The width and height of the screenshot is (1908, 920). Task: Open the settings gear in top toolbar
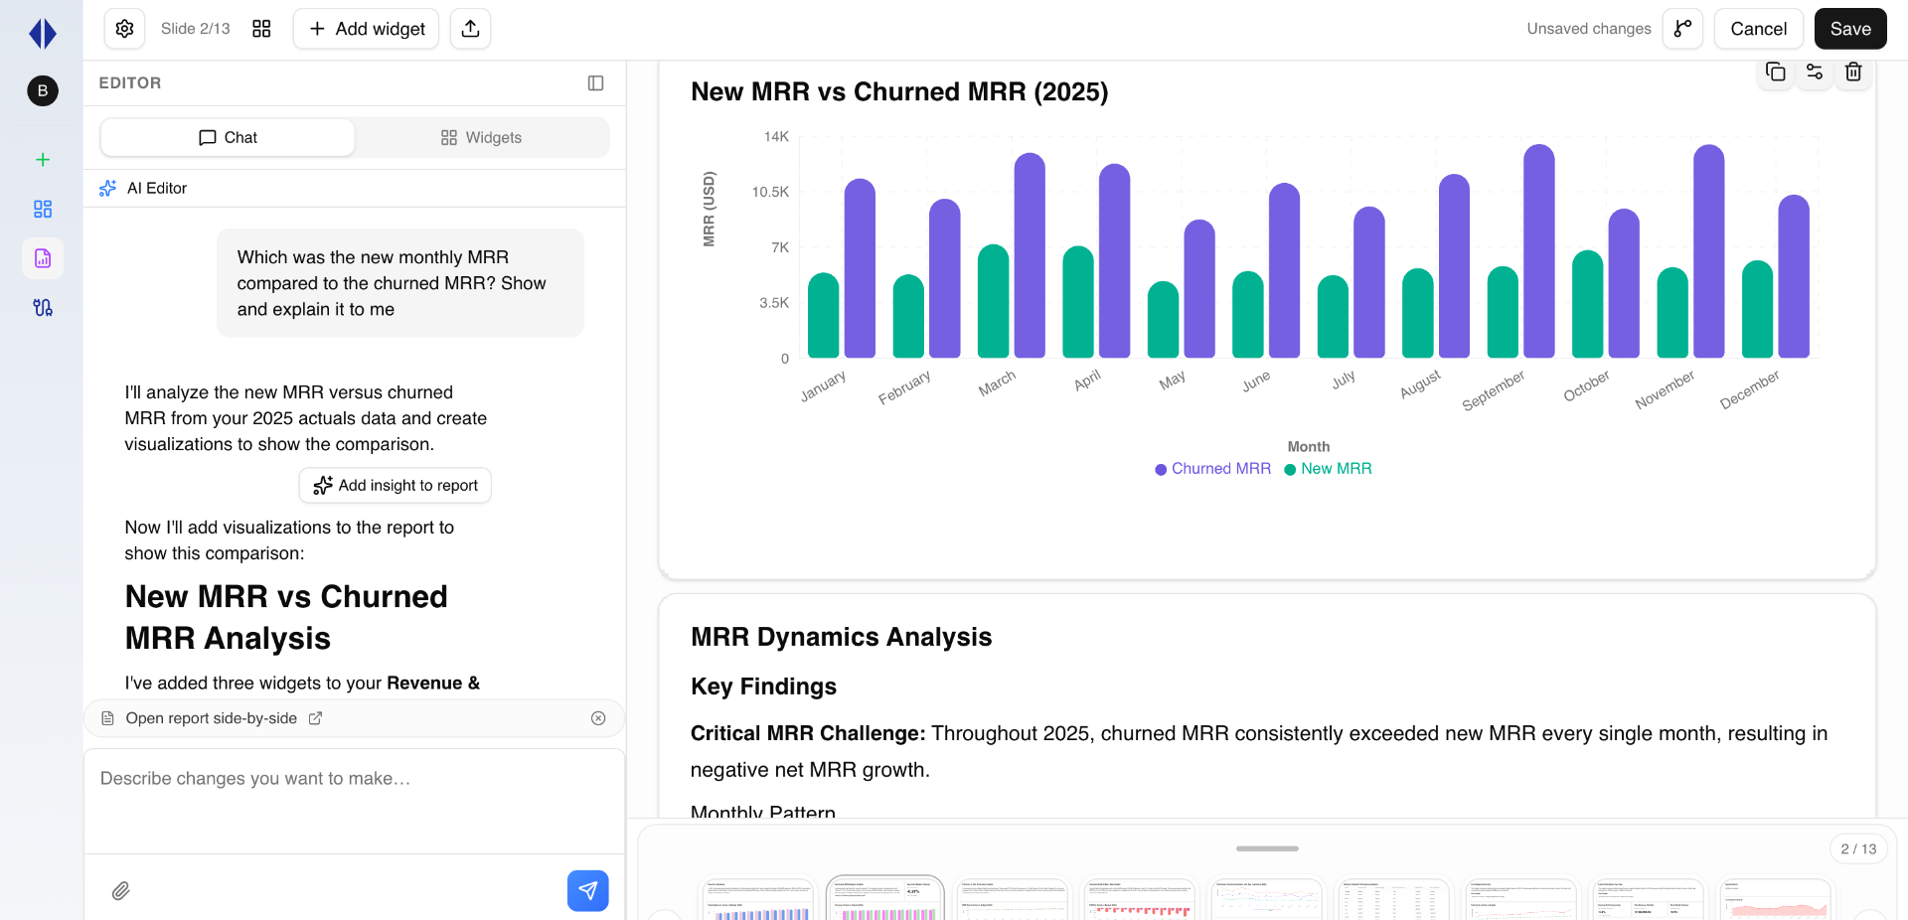[x=124, y=29]
